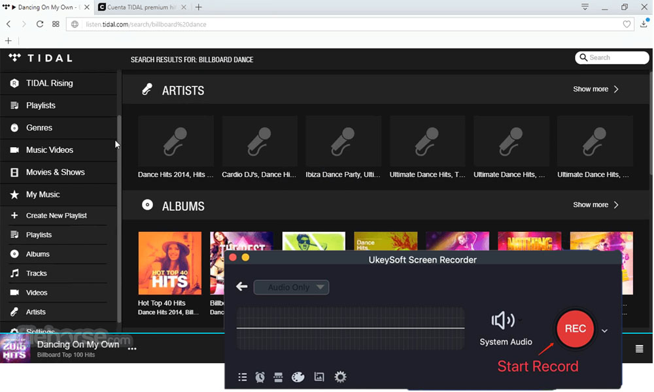Open the recorder color palette icon

pos(298,378)
